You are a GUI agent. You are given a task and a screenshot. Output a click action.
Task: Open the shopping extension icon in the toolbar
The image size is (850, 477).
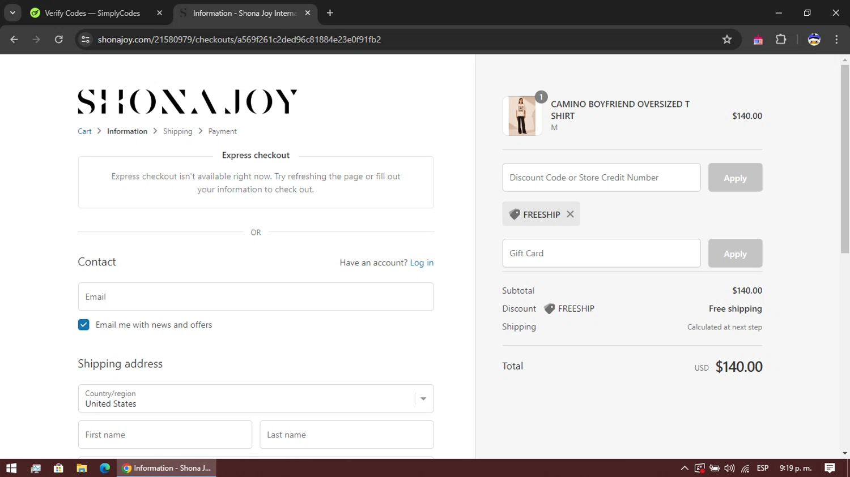coord(758,40)
